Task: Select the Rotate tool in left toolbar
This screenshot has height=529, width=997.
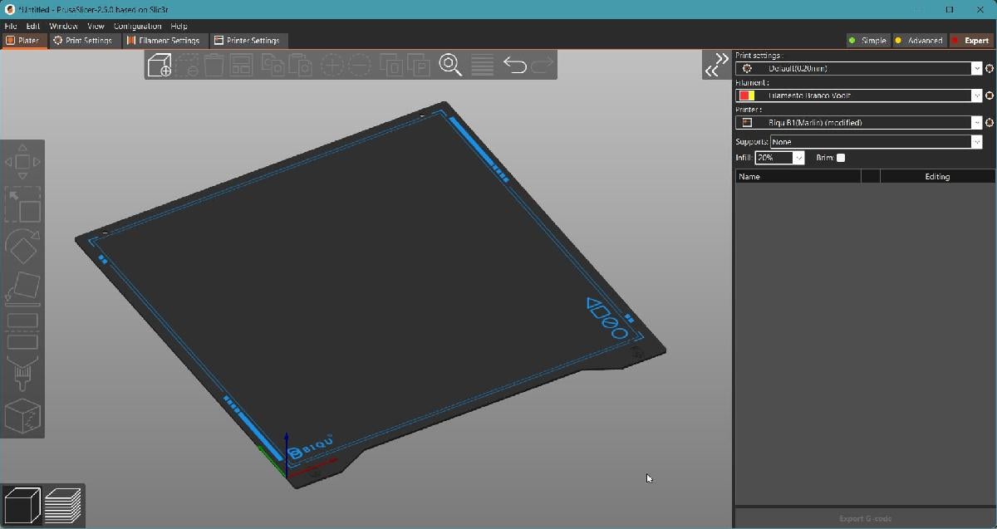Action: pos(22,246)
